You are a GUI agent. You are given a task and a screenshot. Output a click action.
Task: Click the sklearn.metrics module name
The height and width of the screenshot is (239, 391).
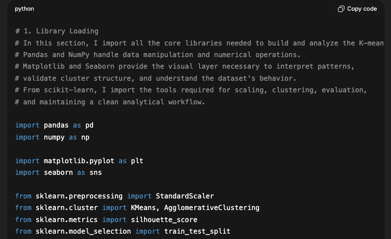point(66,219)
